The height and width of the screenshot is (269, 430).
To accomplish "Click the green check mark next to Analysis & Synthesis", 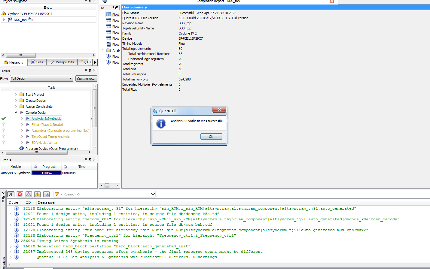I will click(4, 118).
